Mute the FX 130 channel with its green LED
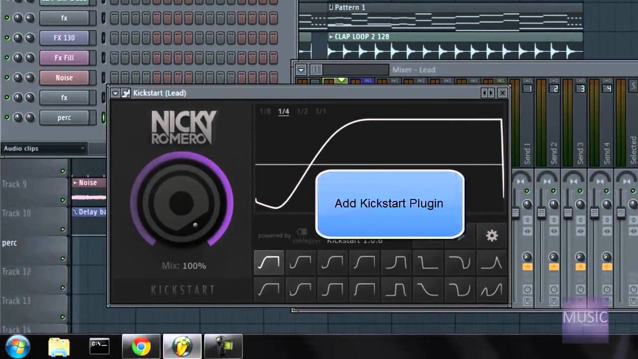Viewport: 638px width, 359px height. pos(7,38)
